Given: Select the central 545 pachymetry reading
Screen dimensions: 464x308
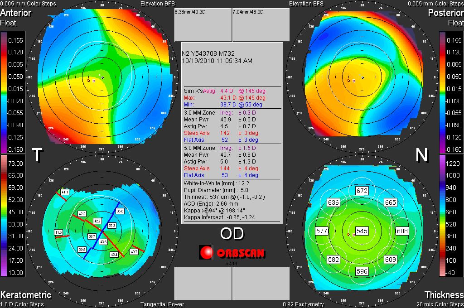Looking at the screenshot, I should [362, 231].
